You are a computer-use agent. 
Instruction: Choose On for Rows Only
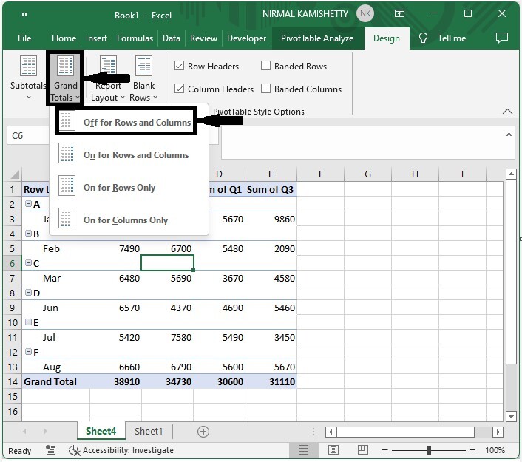[x=129, y=188]
